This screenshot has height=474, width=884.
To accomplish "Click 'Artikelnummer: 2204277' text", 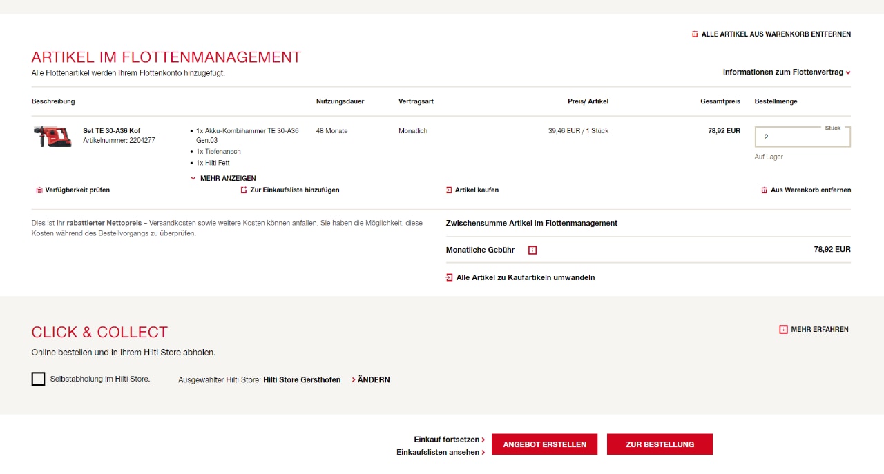I will coord(119,140).
